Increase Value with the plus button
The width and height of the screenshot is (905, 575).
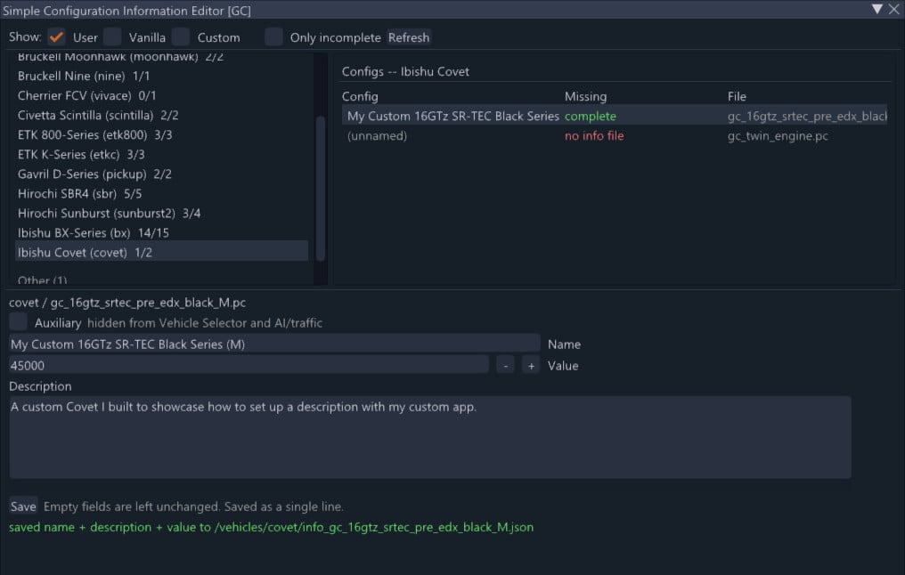531,366
